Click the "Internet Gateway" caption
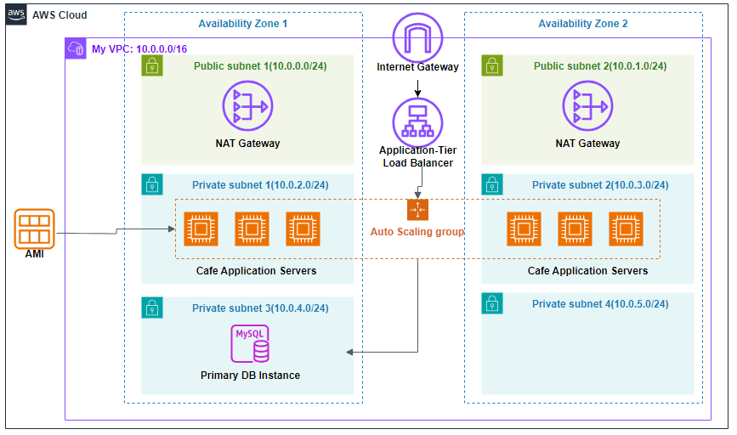Screen dimensions: 737x435 (x=417, y=67)
